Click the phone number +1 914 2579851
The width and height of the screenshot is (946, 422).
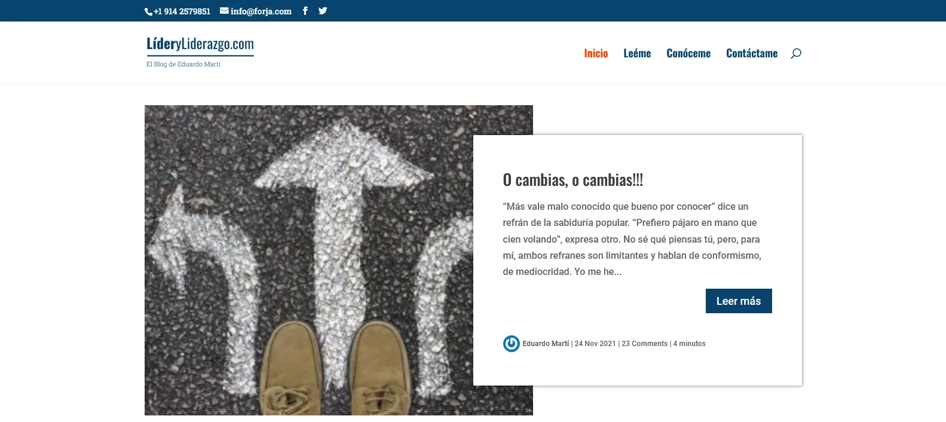click(182, 11)
